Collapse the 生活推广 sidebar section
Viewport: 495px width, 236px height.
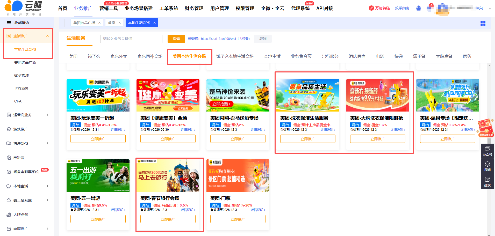click(x=47, y=36)
